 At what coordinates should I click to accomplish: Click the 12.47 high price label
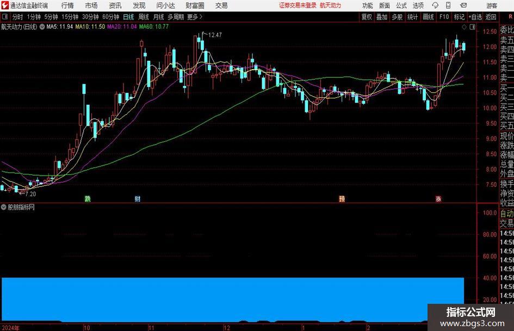(x=215, y=35)
